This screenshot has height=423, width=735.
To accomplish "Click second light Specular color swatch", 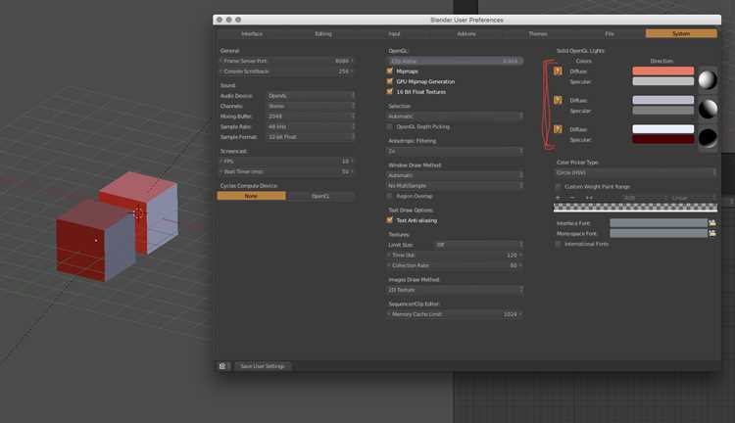I will [662, 111].
